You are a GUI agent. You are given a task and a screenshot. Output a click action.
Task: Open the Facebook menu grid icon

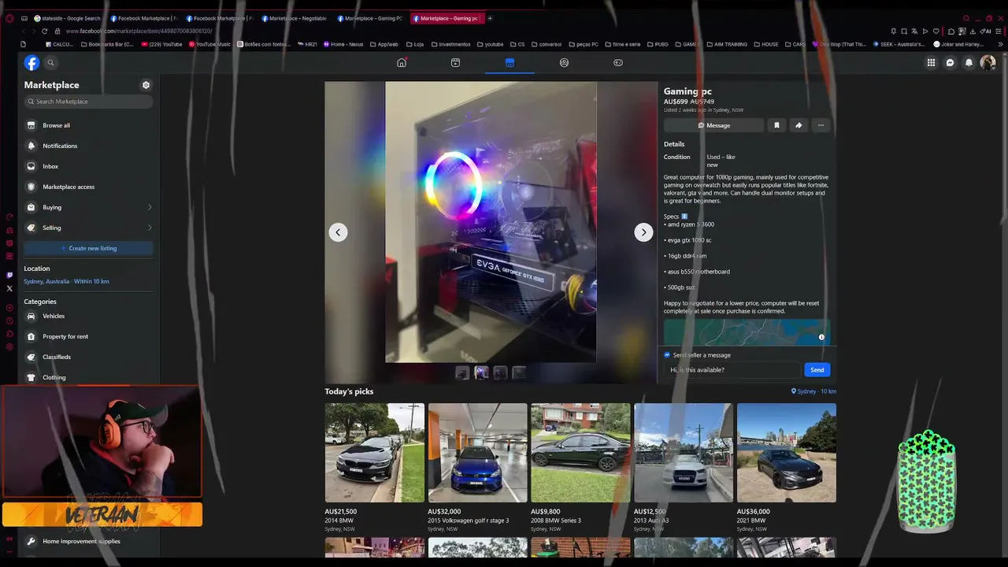point(931,63)
